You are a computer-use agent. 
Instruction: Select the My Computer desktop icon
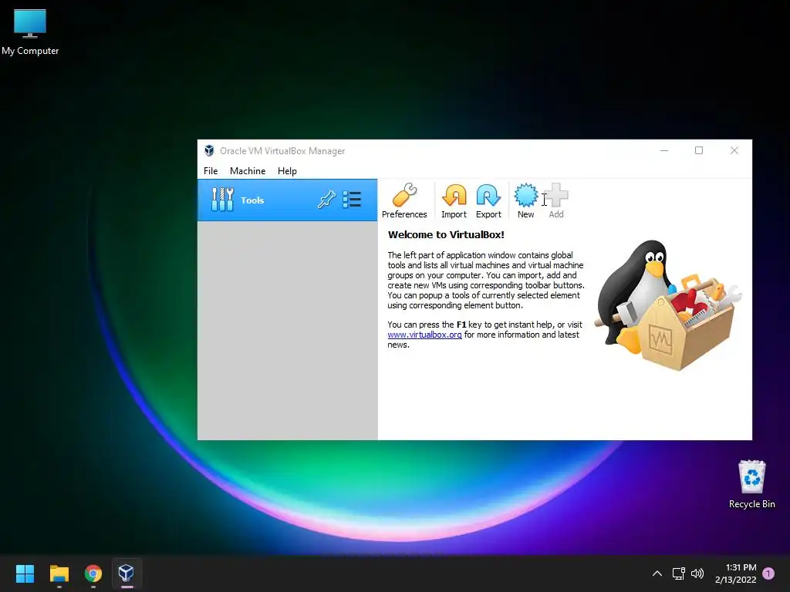30,32
